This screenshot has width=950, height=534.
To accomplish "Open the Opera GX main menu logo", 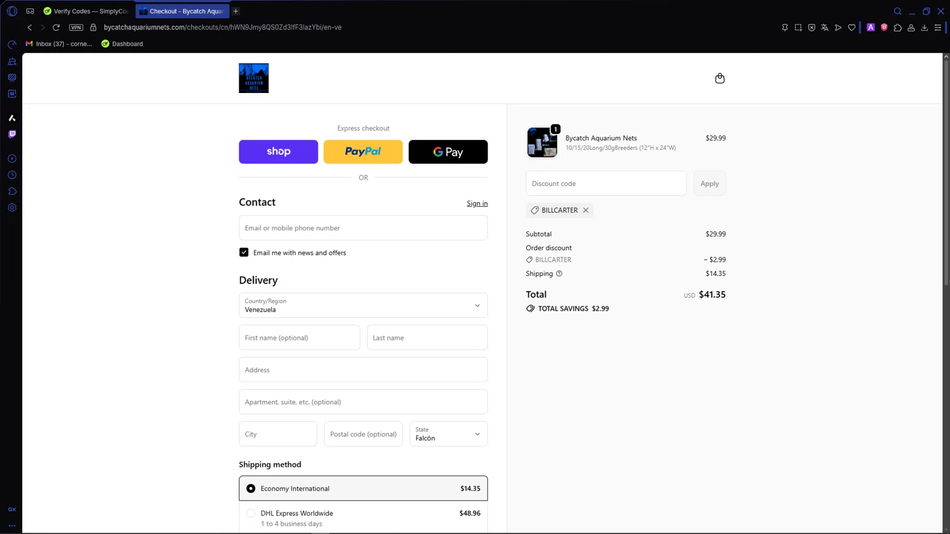I will (12, 11).
